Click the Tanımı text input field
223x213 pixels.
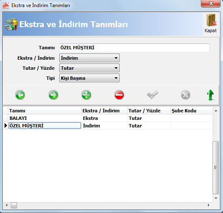pyautogui.click(x=134, y=48)
